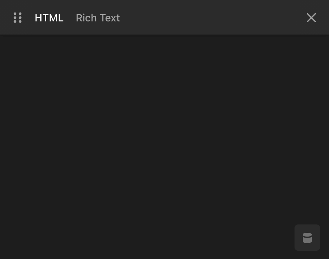Hit the X button right of Rich Text
The width and height of the screenshot is (329, 259).
coord(311,18)
